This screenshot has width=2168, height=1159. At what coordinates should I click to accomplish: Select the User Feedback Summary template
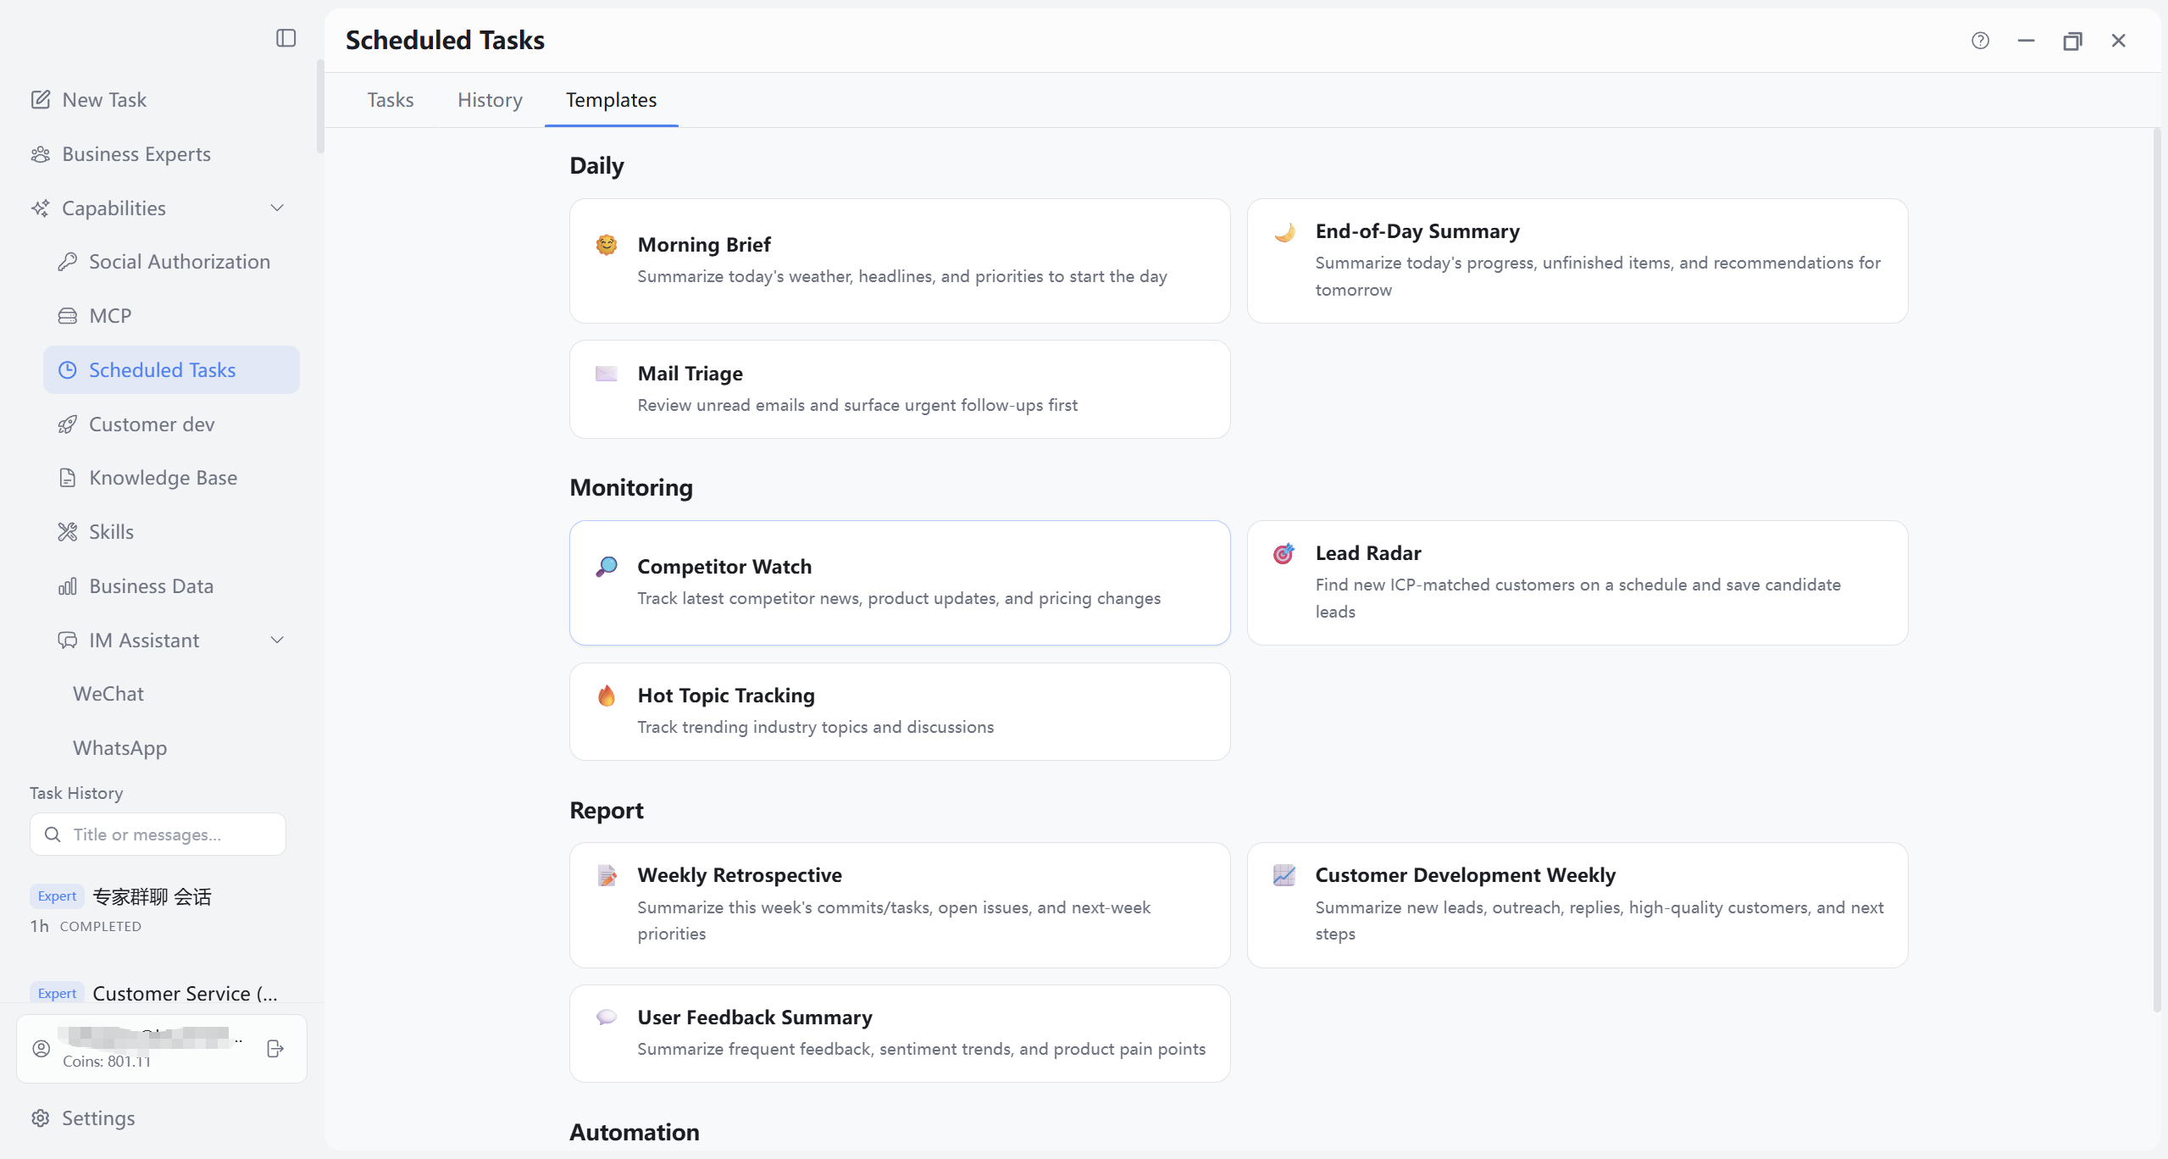(900, 1034)
